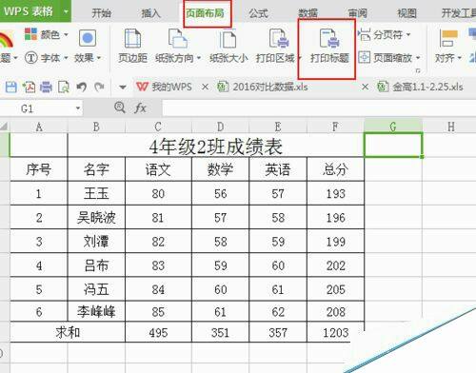Click the Align (对齐) icon
This screenshot has width=476, height=373.
447,38
